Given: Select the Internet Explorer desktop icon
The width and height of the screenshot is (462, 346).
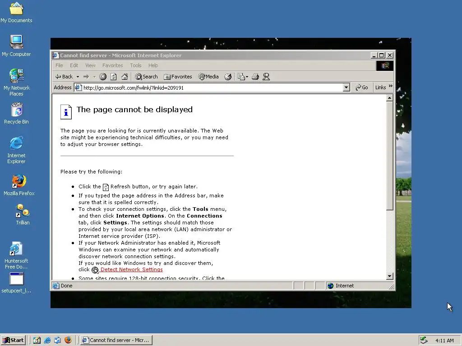Looking at the screenshot, I should [x=16, y=150].
